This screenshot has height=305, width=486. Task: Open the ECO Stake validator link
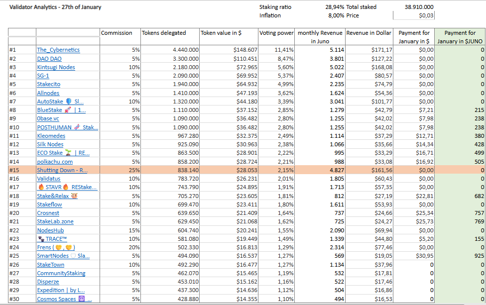63,153
